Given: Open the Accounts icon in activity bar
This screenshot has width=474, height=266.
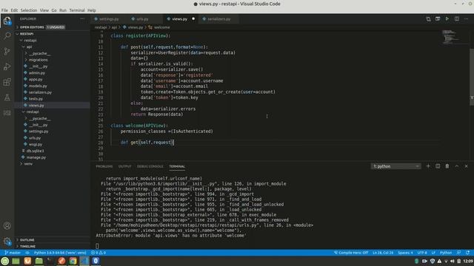Looking at the screenshot, I should [x=7, y=225].
